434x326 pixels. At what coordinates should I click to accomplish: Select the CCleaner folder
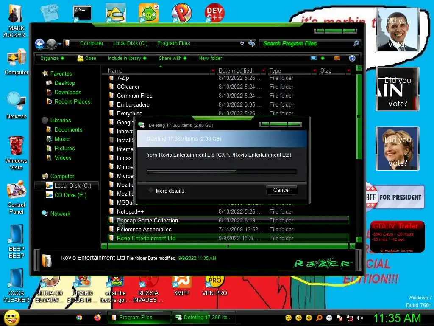(128, 87)
